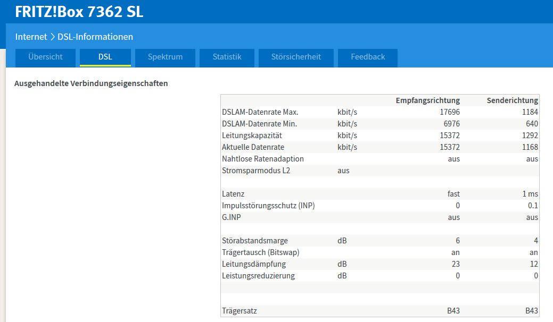Viewport: 553px width, 322px height.
Task: Open the Statistik tab
Action: [227, 58]
